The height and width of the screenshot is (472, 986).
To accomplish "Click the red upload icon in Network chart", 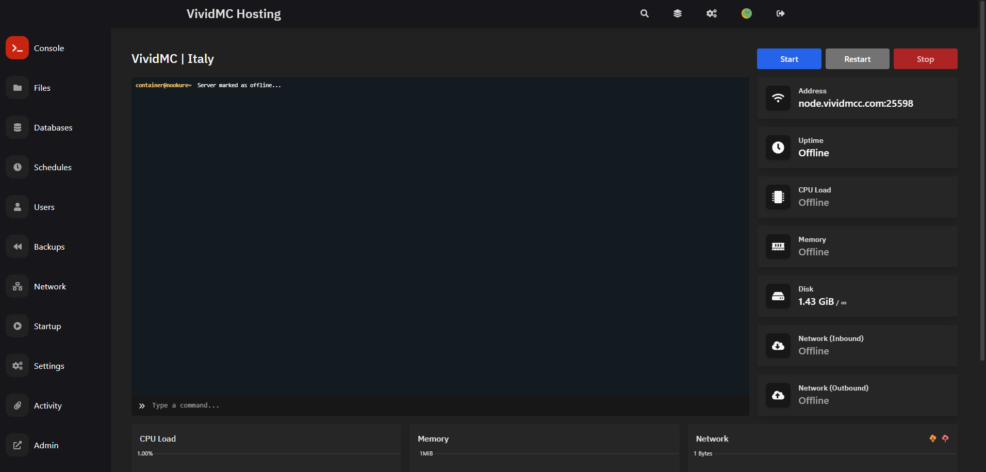I will pos(945,438).
